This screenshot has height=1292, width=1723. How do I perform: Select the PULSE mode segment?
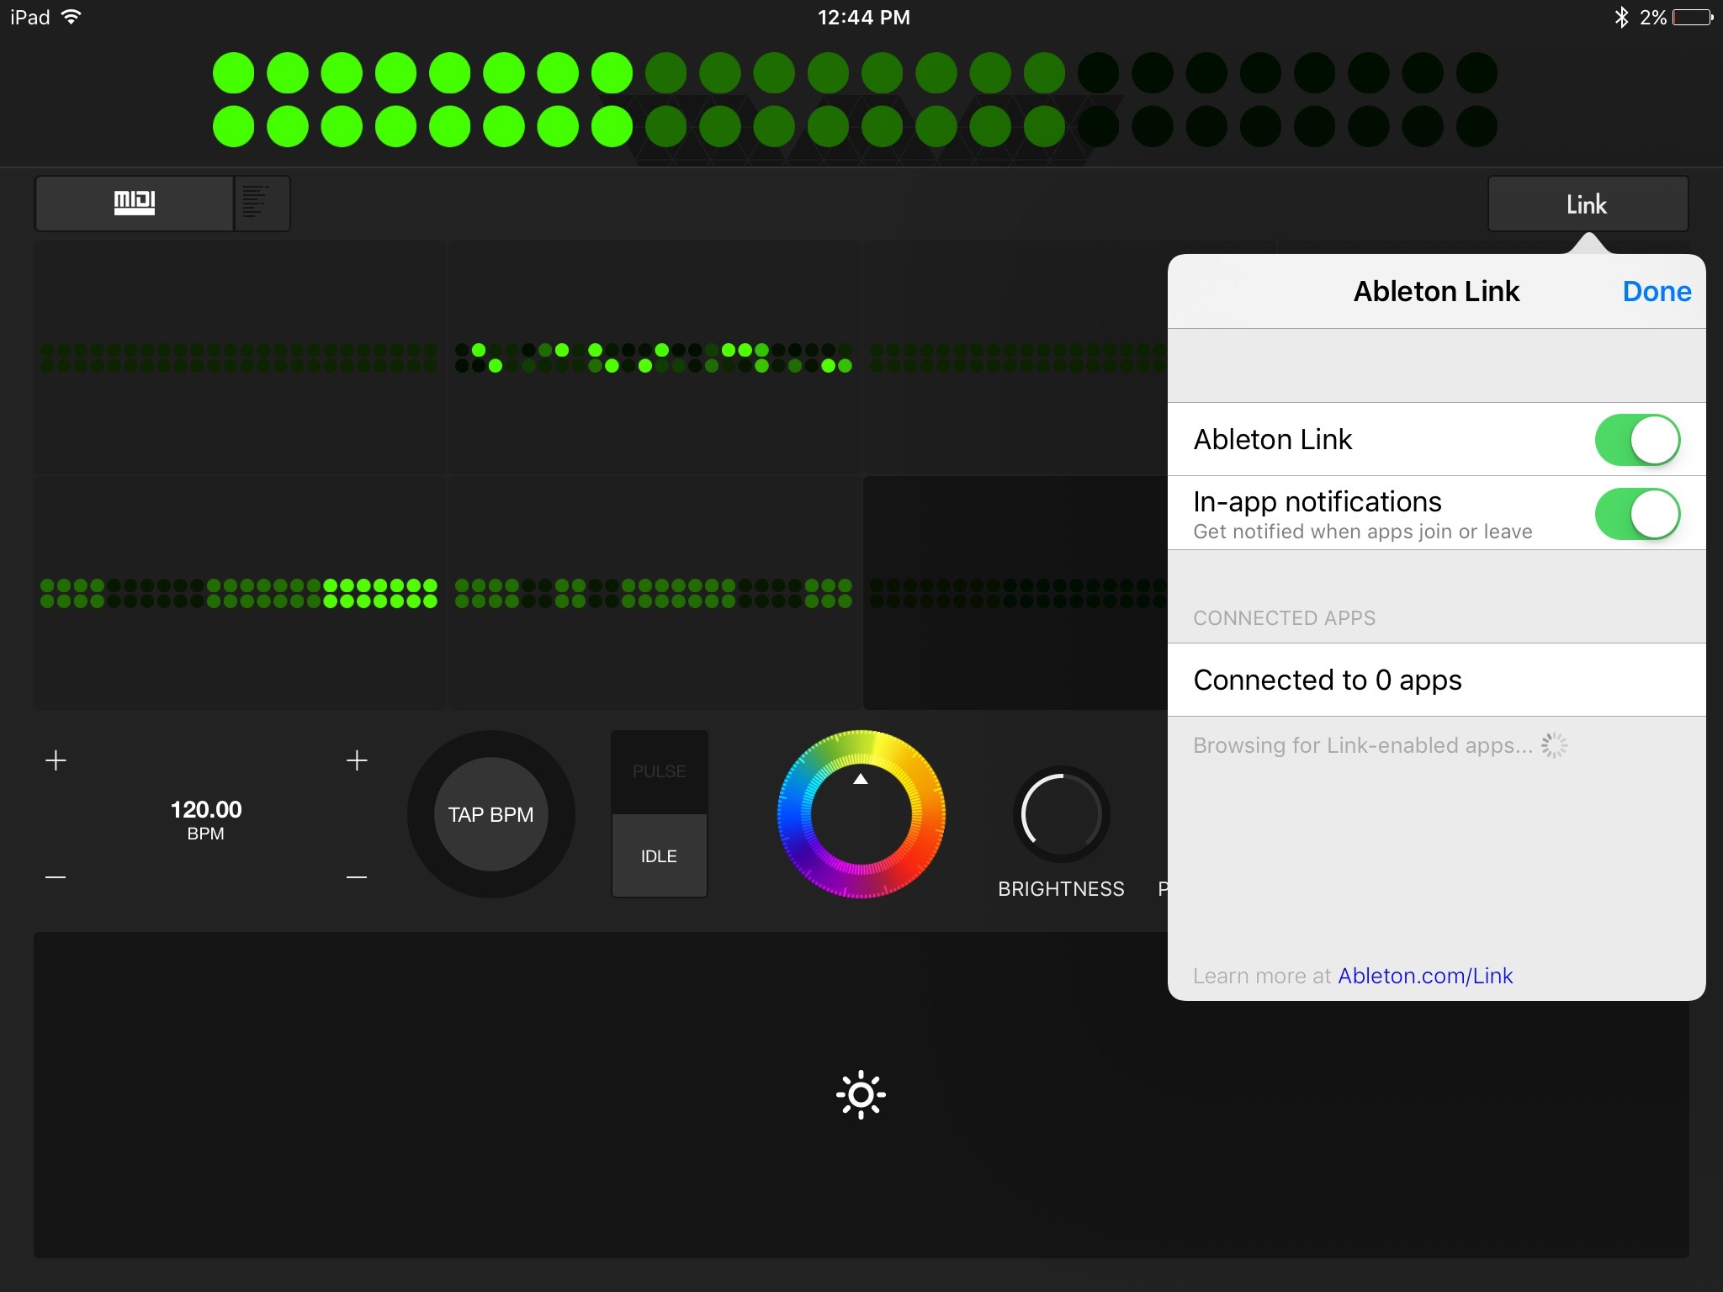(x=659, y=771)
